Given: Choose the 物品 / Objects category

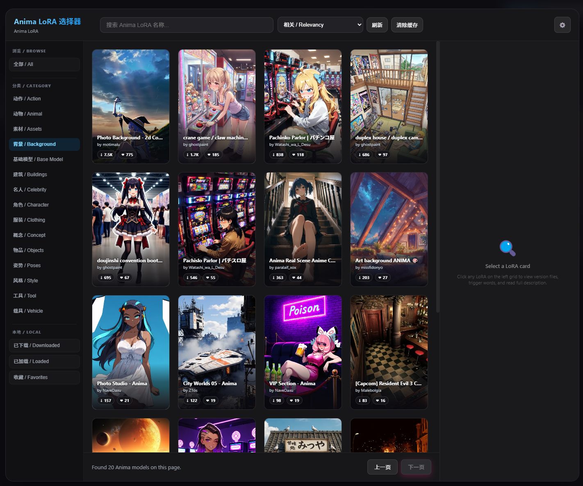Looking at the screenshot, I should pyautogui.click(x=44, y=250).
